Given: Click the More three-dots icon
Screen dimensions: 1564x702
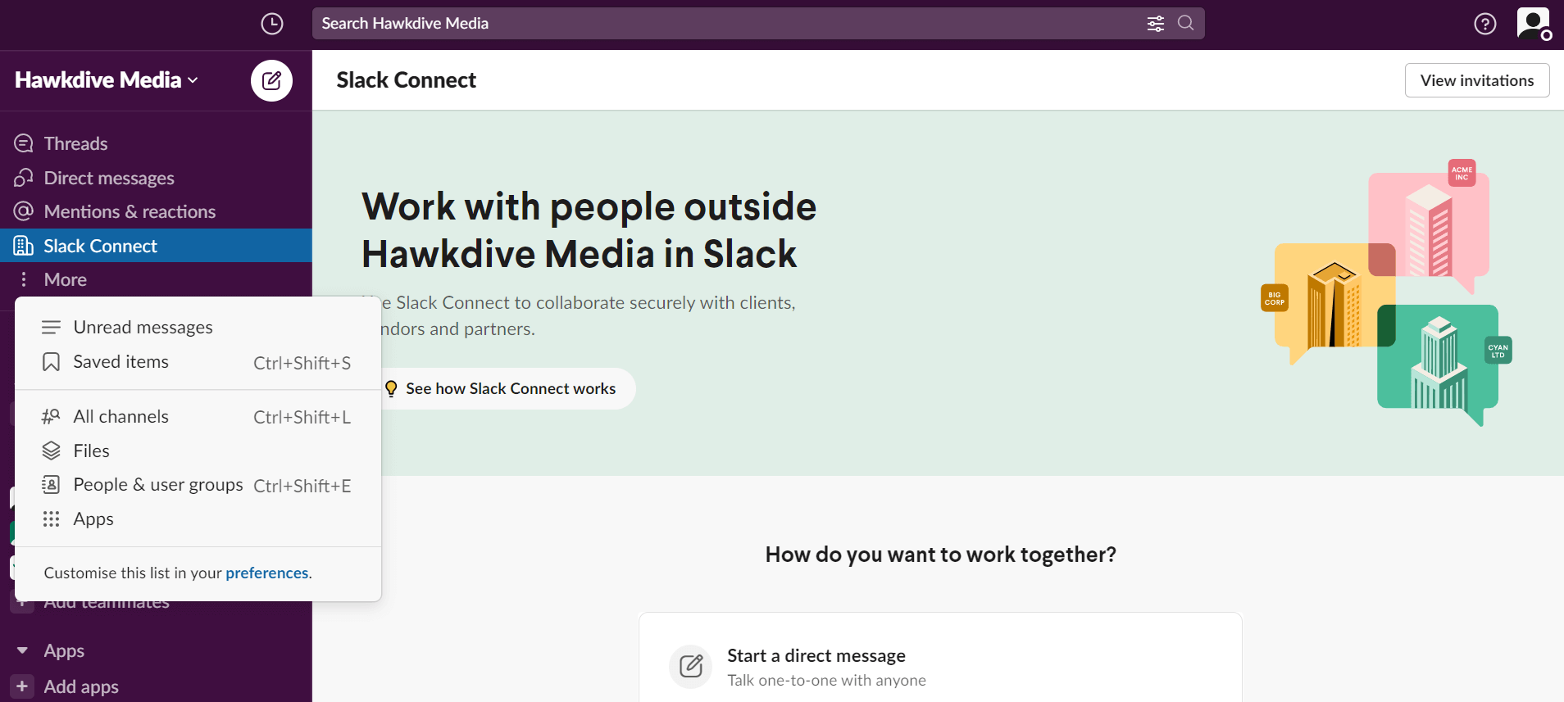Looking at the screenshot, I should (24, 279).
